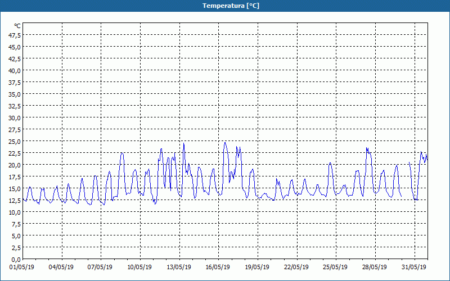Screen dimensions: 450x281
Task: Click the 7,5 y-axis label
Action: [16, 224]
